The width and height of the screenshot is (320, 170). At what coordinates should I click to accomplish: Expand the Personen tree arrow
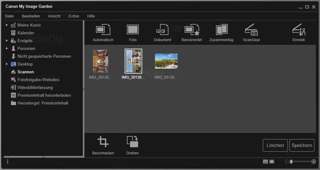click(x=7, y=48)
